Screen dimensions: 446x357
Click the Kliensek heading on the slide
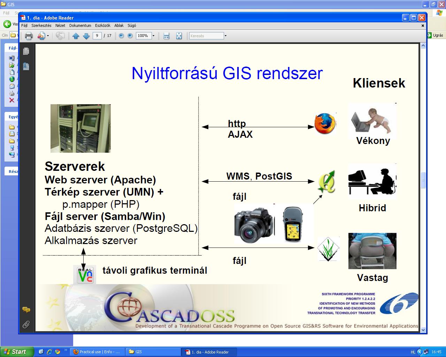[379, 83]
